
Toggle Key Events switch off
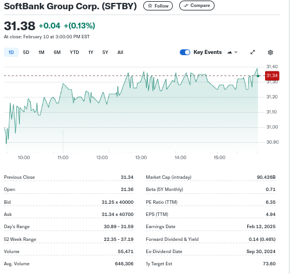click(185, 52)
